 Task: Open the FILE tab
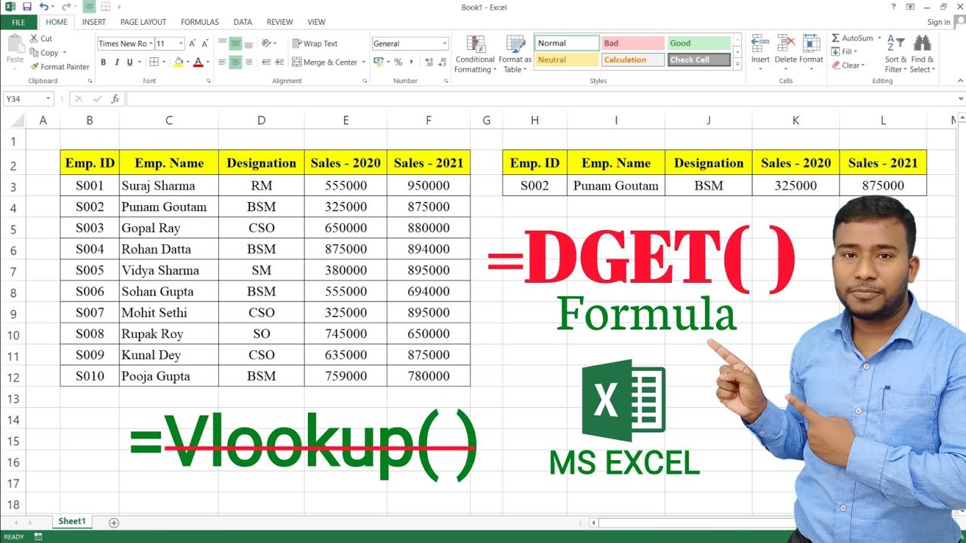pyautogui.click(x=18, y=23)
